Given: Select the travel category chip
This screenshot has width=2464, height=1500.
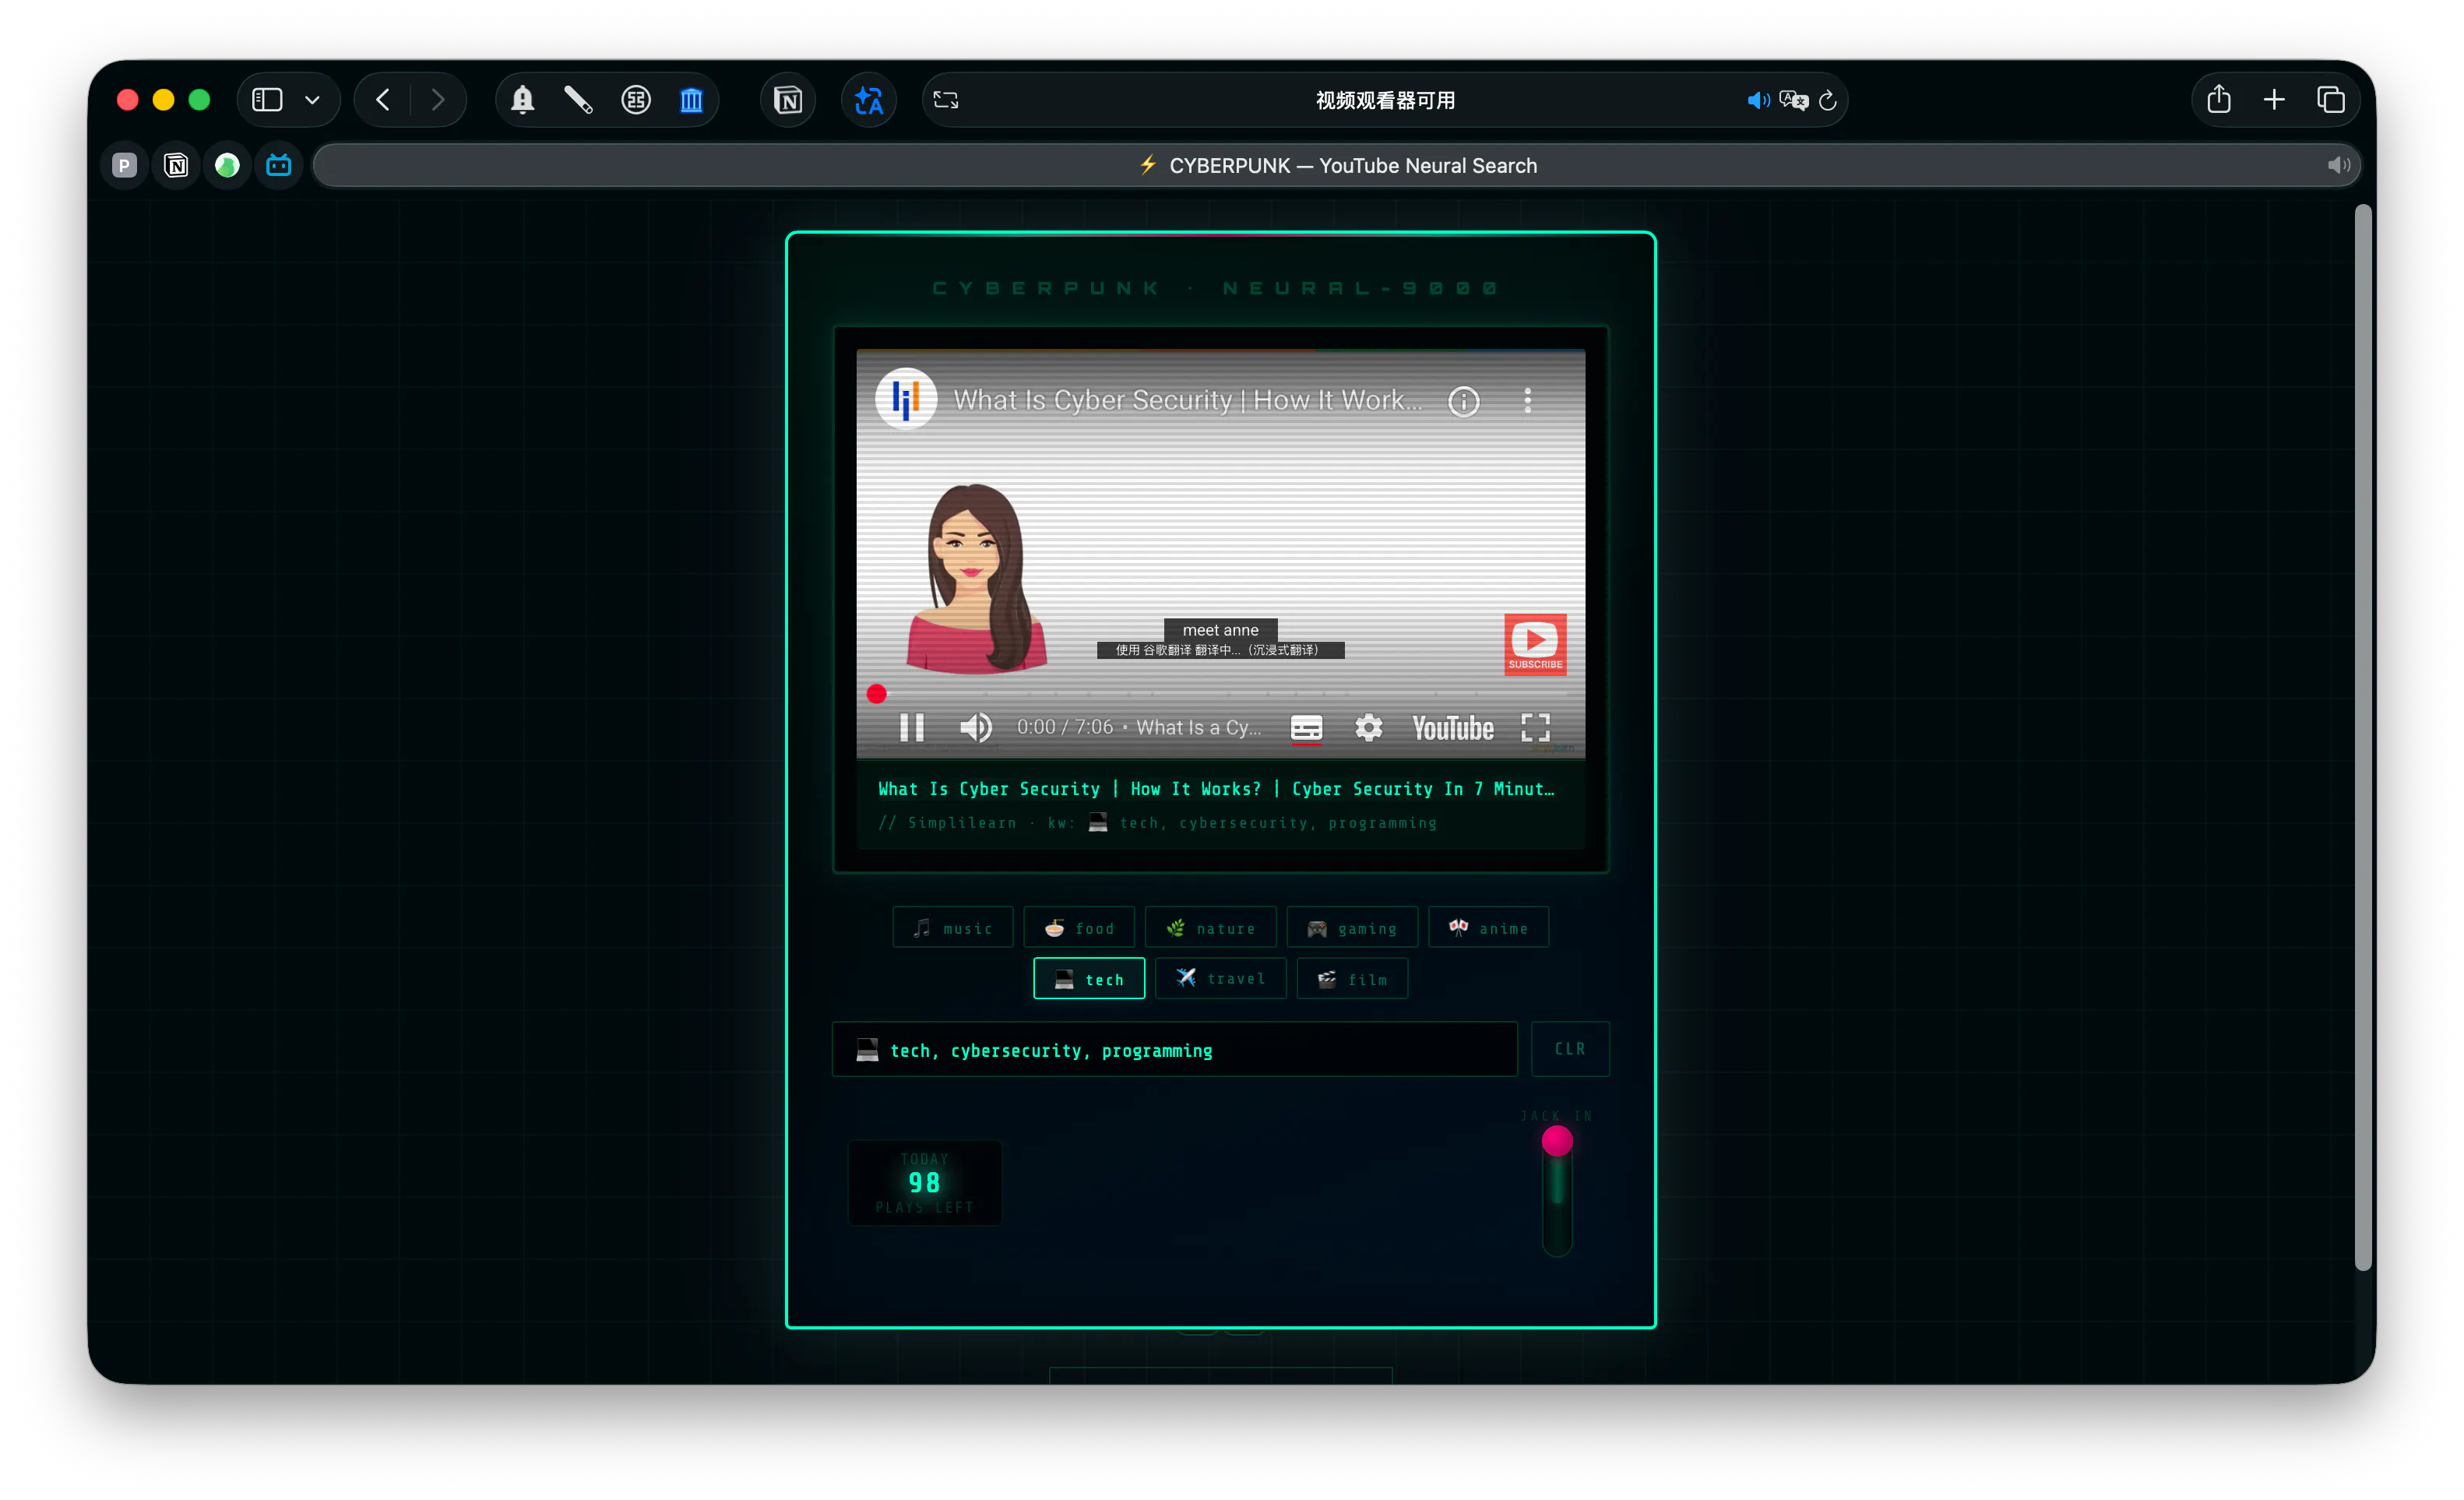Looking at the screenshot, I should pos(1220,978).
